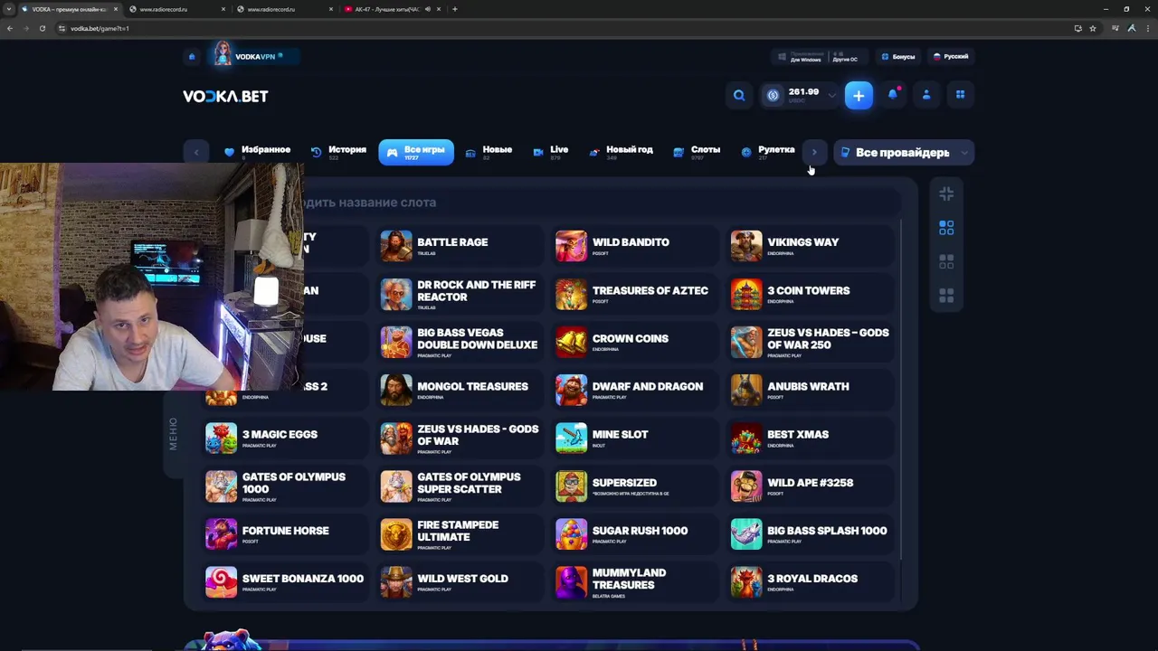Open the Wild West Gold game
1158x651 pixels.
459,582
